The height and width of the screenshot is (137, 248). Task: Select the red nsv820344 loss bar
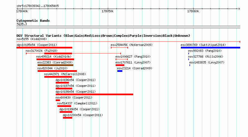tap(57, 71)
